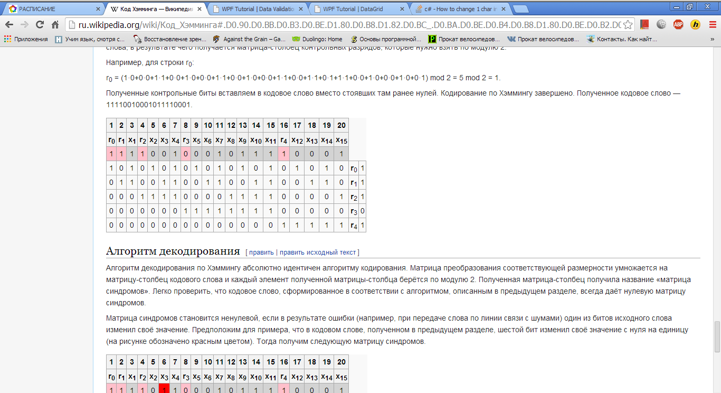Image resolution: width=721 pixels, height=393 pixels.
Task: Click the bright red cell under x3 in the lower table
Action: (x=164, y=390)
